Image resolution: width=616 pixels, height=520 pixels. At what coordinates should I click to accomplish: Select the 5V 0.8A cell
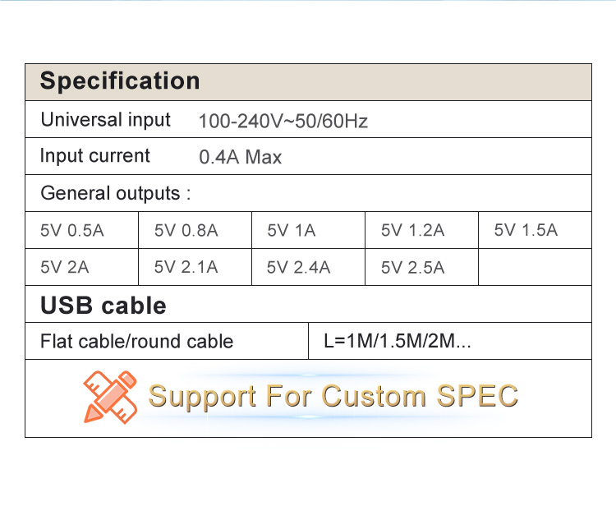coord(195,230)
